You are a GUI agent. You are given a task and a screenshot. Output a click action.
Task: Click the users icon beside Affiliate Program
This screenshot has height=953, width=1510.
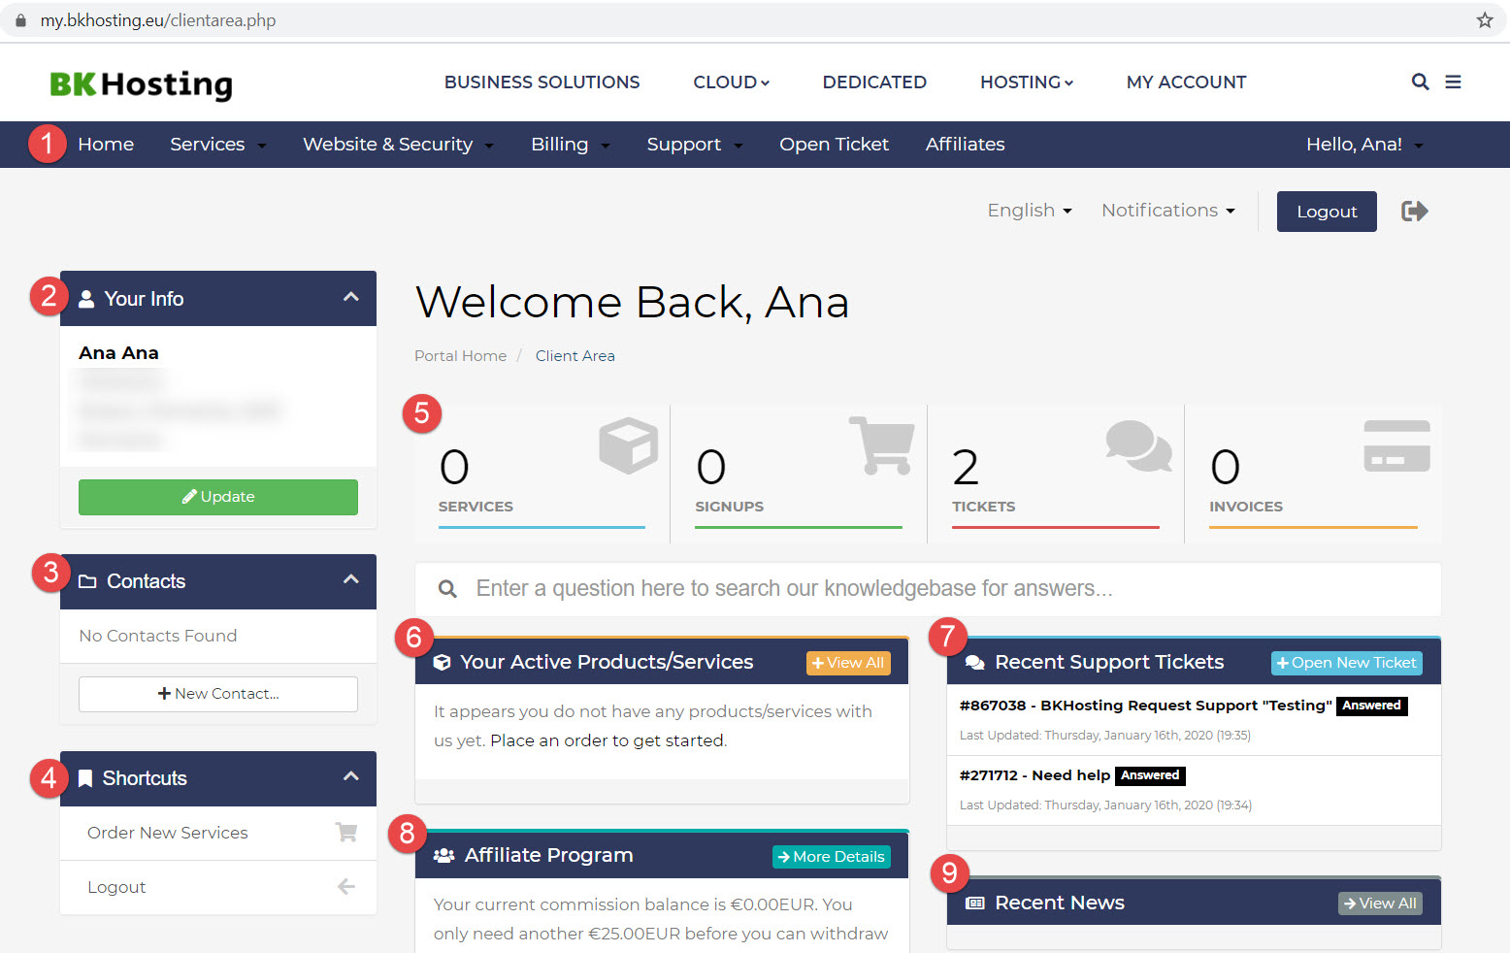point(443,855)
